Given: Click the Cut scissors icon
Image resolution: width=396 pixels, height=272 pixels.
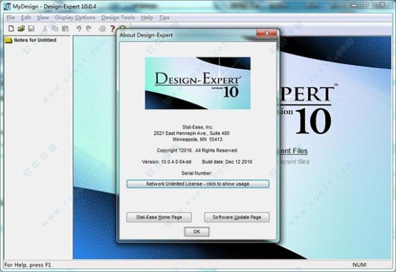Looking at the screenshot, I should pos(45,29).
